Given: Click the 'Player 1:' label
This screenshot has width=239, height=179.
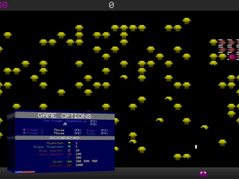Looking at the screenshot, I should (36, 130).
